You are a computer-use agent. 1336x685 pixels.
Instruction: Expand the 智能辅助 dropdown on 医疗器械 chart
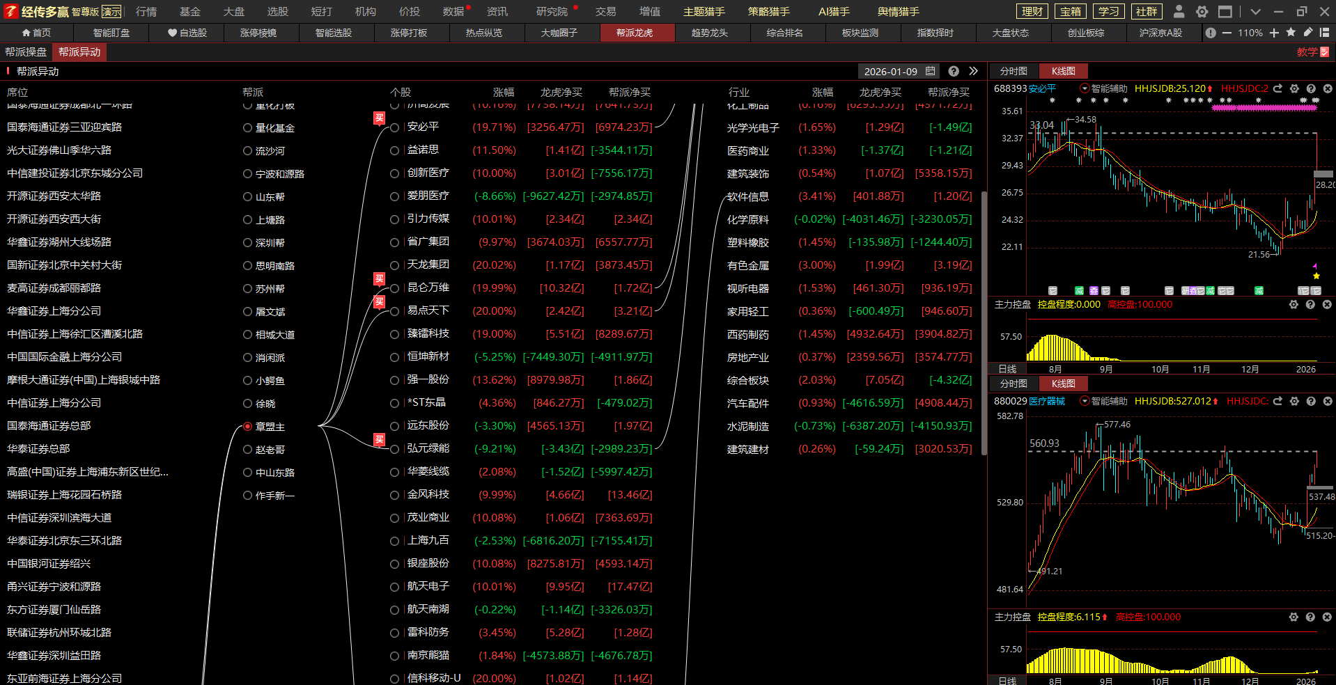click(x=1085, y=401)
